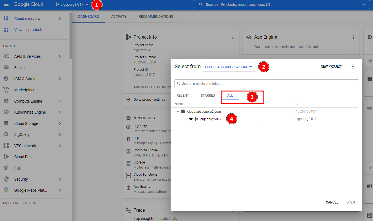Image resolution: width=373 pixels, height=221 pixels.
Task: Expand IAM & Admin submenu arrow
Action: (60, 79)
